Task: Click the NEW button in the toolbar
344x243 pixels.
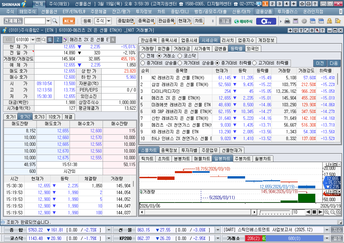Action: [69, 21]
